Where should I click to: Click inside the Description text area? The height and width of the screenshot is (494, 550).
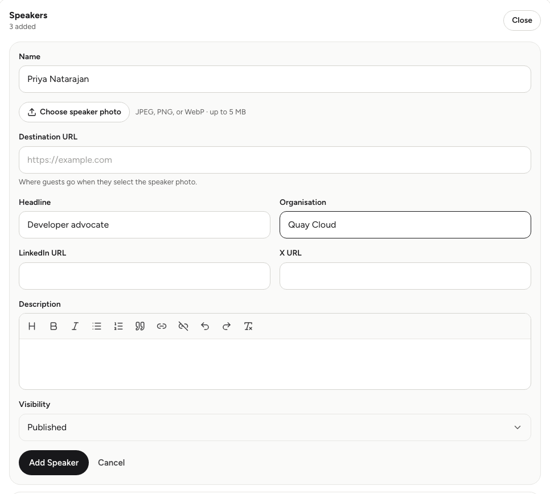pyautogui.click(x=274, y=364)
